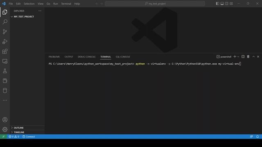Open Explorer views and more actions
The width and height of the screenshot is (262, 147).
(x=40, y=11)
